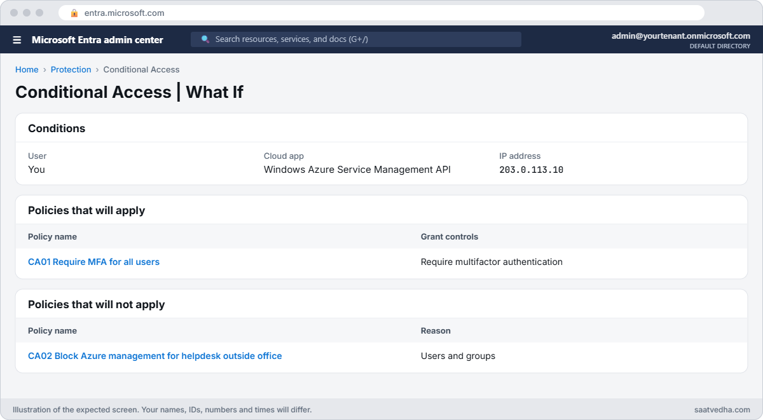763x420 pixels.
Task: Click the Cloud app field label
Action: [x=284, y=156]
